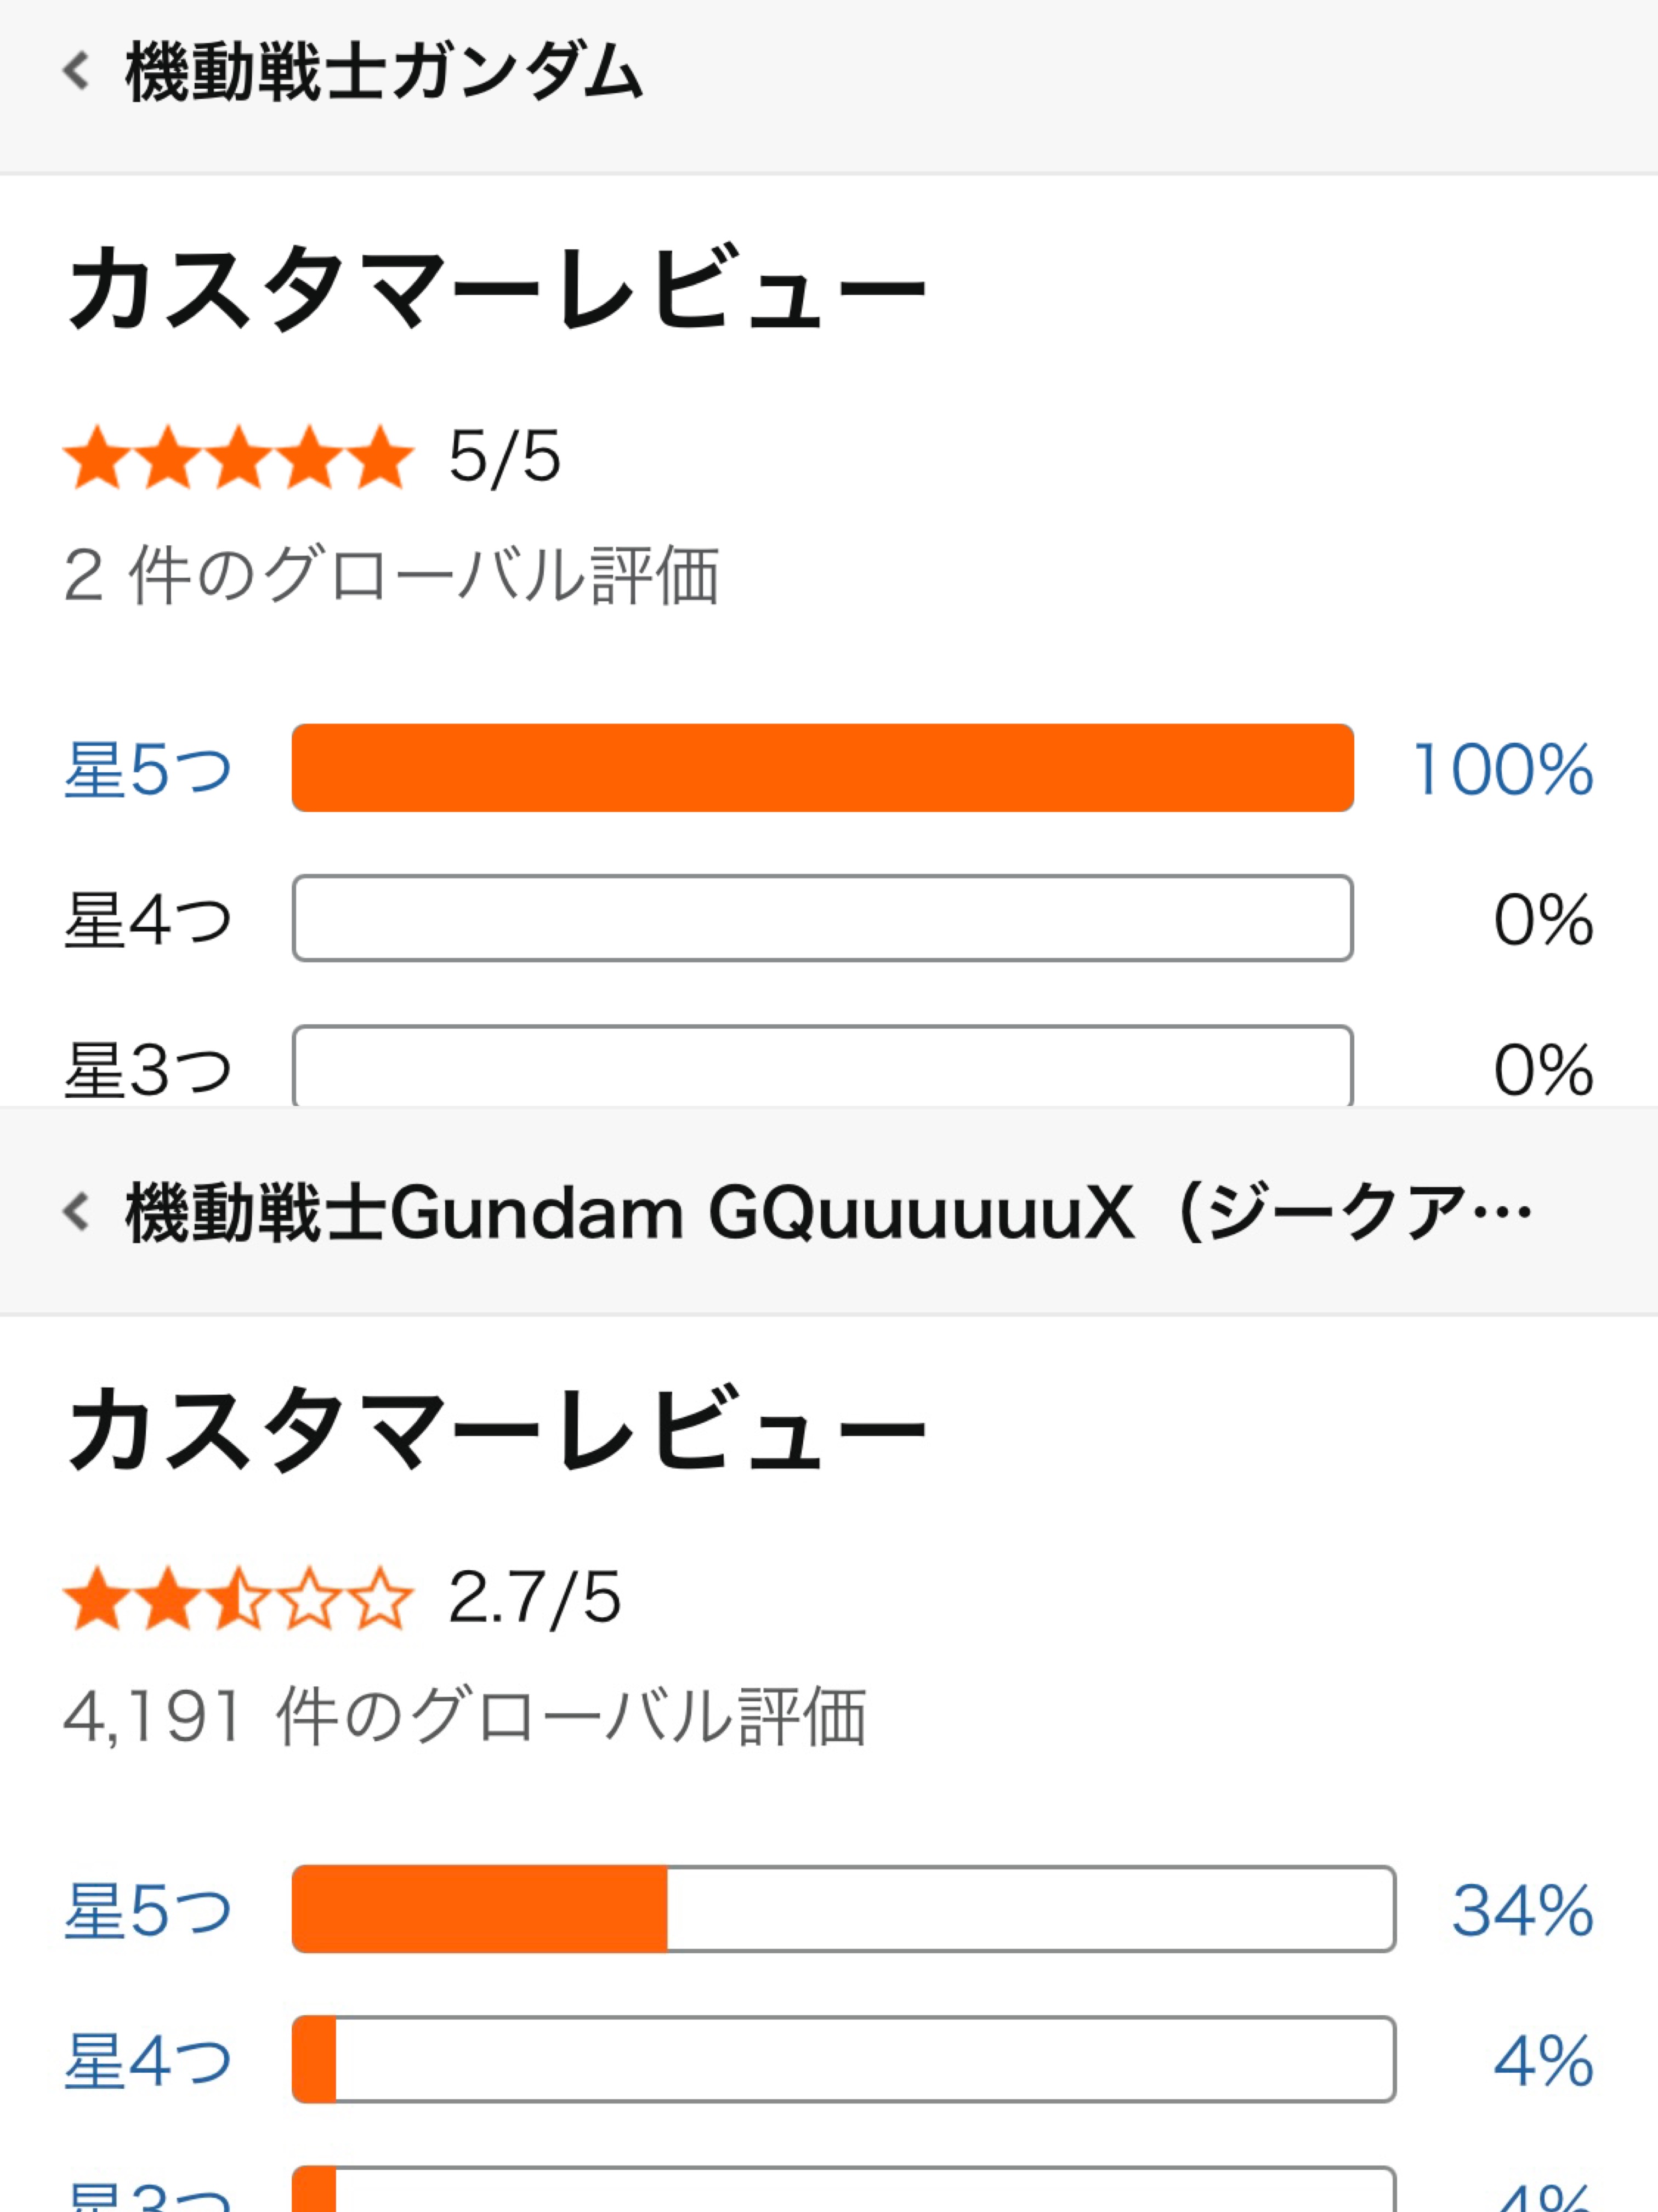Open 星5つ reviews with 100% rating
1658x2212 pixels.
pyautogui.click(x=148, y=769)
